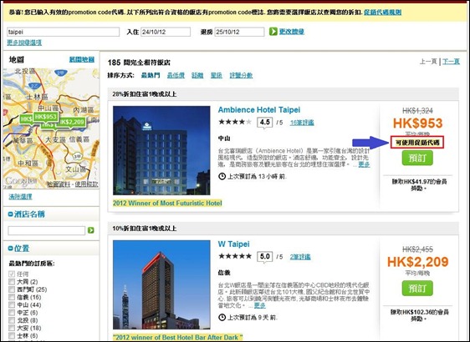Screen dimensions: 470x342
Task: Open the 促銷代碼規則 link
Action: (382, 13)
